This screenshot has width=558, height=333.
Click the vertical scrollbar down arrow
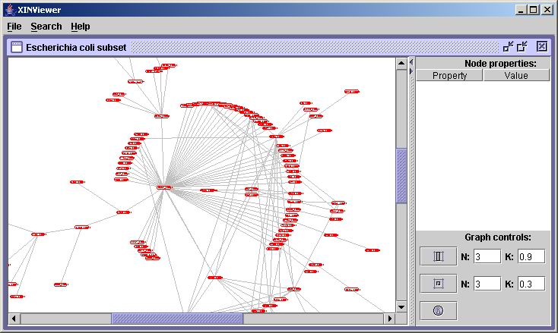(401, 306)
